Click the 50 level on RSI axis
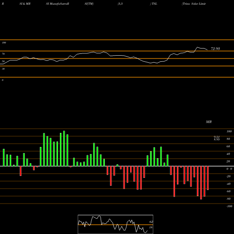This screenshot has height=234, width=234. pos(3,61)
